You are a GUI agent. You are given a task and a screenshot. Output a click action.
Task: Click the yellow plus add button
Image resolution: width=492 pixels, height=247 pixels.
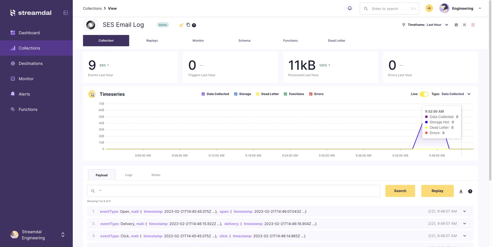pos(429,8)
